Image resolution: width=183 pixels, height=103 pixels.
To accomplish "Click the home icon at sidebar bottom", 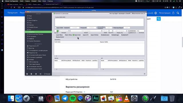I will click(x=36, y=74).
